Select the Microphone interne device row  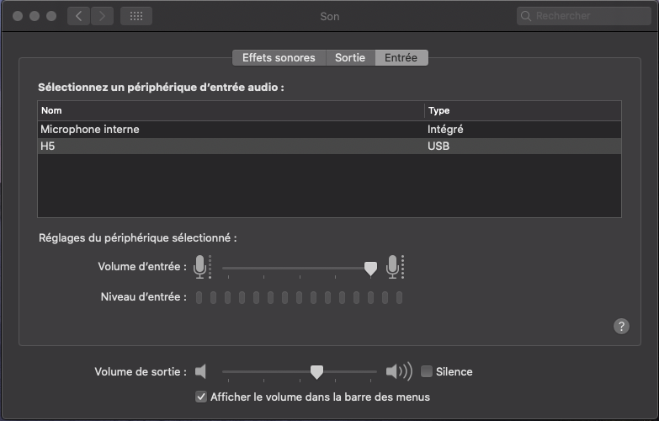pos(330,129)
